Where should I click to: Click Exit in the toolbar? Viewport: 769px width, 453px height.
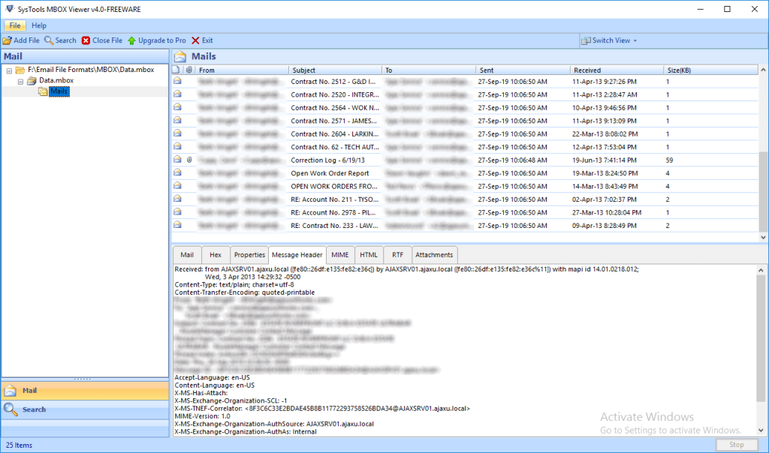click(202, 40)
